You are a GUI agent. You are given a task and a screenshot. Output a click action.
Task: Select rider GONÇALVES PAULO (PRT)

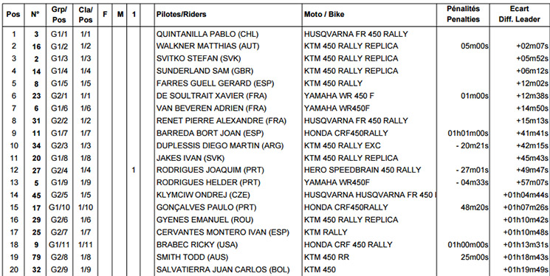coord(206,207)
